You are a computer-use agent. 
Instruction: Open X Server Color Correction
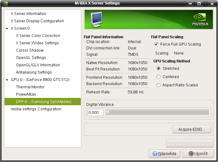(x=38, y=35)
